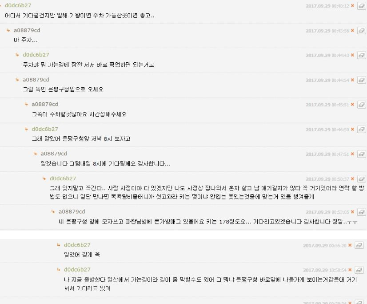Open user d0dc6b27 on the '저녁 8시 보자고' reply

click(x=45, y=129)
